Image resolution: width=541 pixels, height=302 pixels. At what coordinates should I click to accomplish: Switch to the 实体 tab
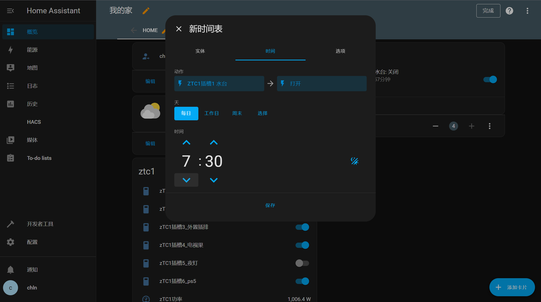tap(200, 51)
